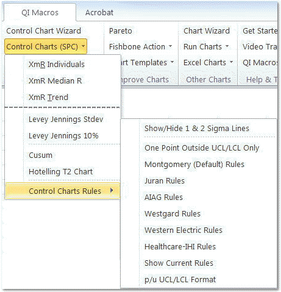
Task: Select the QI Macros ribbon tab
Action: point(40,13)
